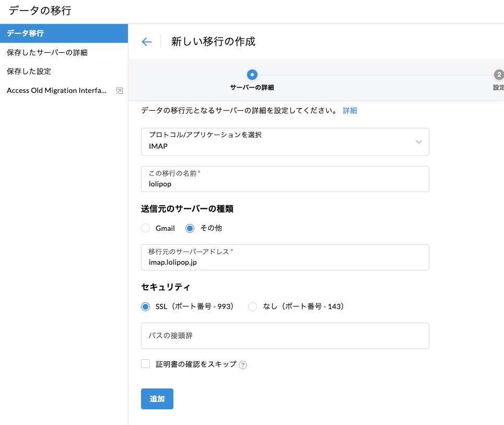The image size is (504, 425).
Task: Click the 追加 button
Action: click(x=157, y=398)
